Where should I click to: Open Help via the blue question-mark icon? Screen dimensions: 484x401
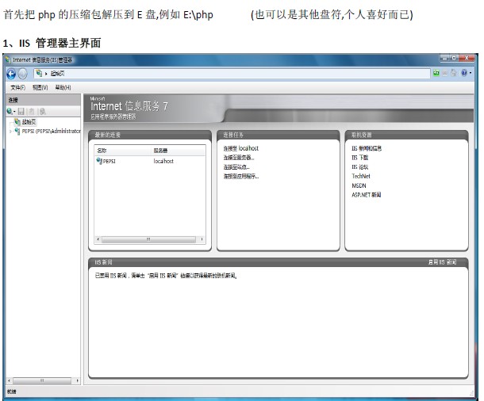[x=463, y=73]
